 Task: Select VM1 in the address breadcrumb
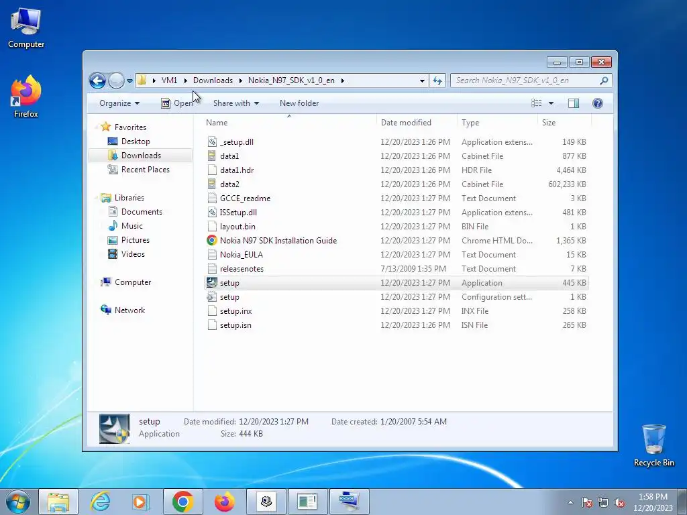(x=169, y=80)
